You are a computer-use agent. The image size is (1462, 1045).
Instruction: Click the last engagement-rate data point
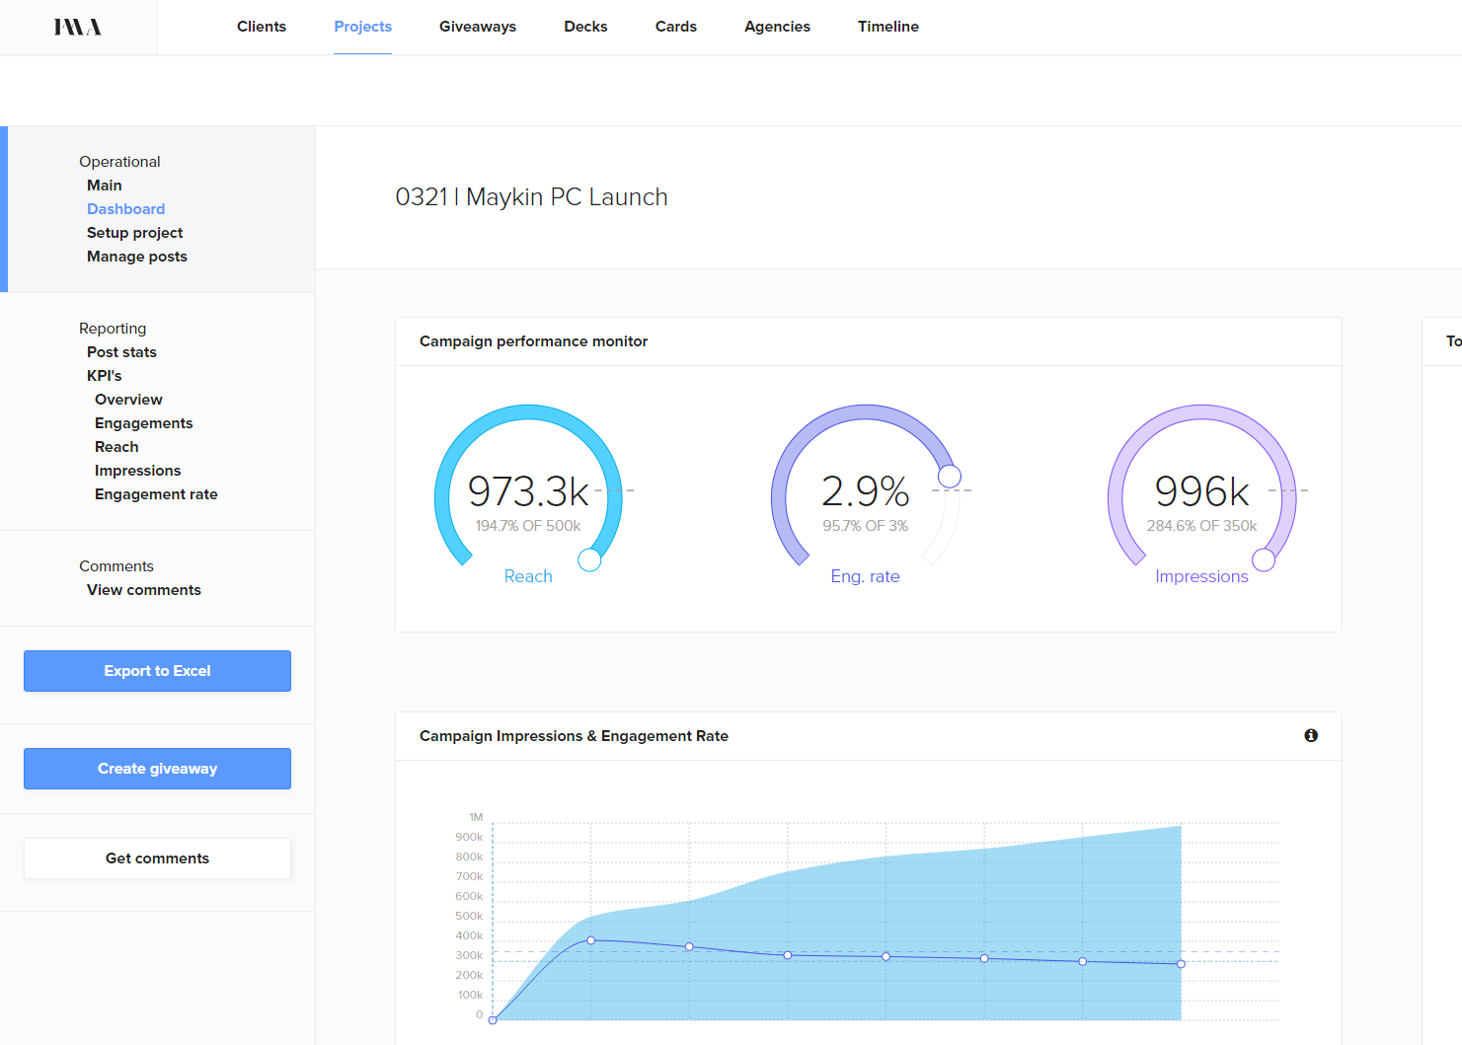[x=1181, y=964]
